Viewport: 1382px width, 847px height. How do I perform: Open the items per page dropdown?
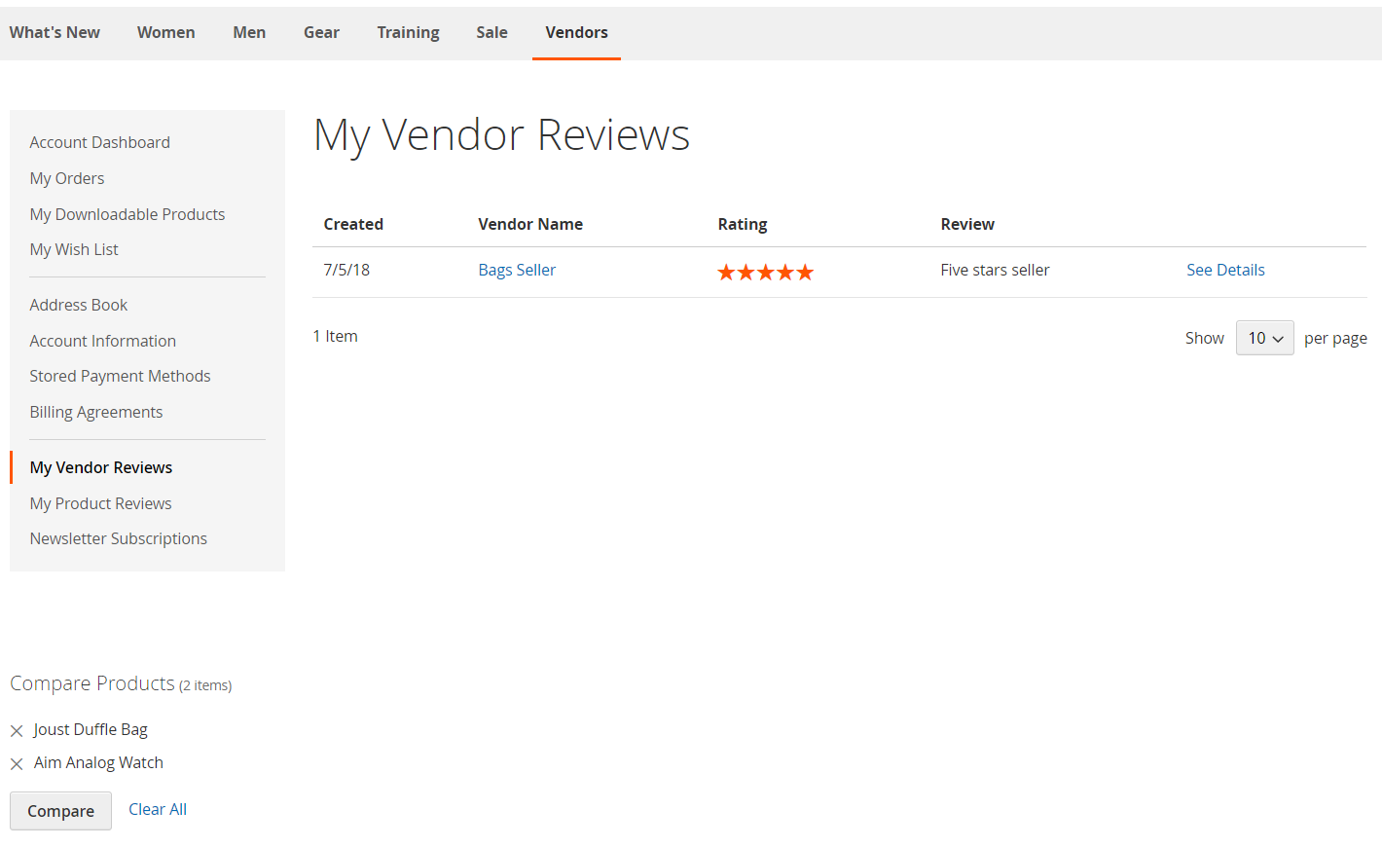(x=1264, y=338)
